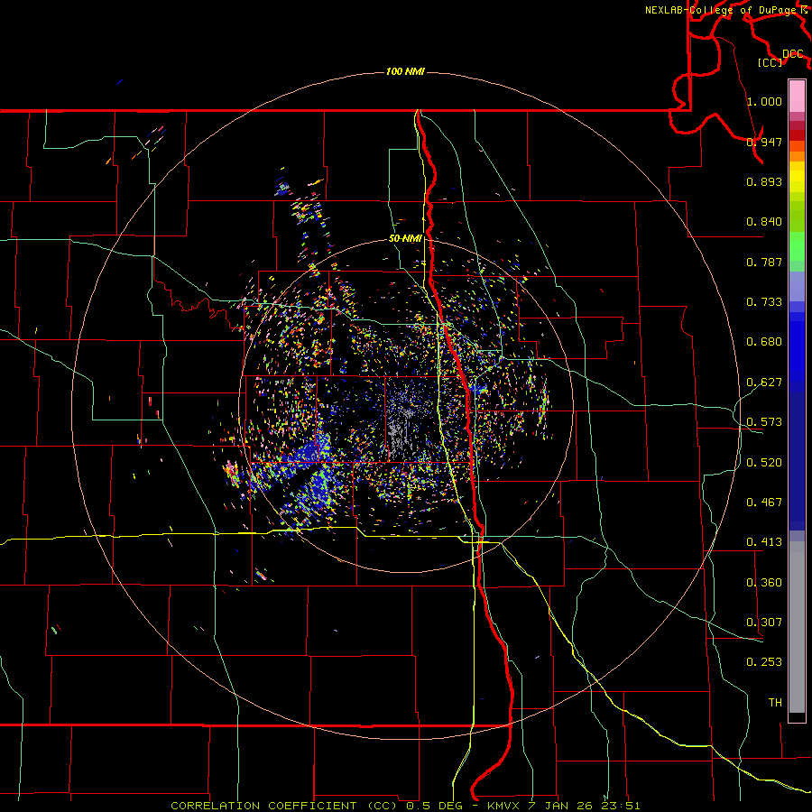This screenshot has height=812, width=812.
Task: Click the 7 JAN 26 23:51 timestamp
Action: coord(584,806)
